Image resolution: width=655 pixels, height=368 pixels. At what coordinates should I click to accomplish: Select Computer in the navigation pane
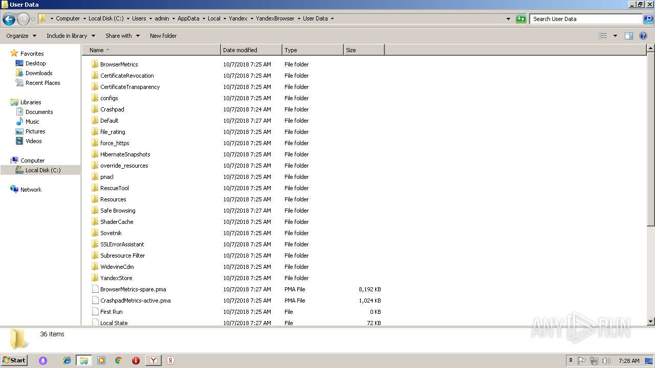coord(32,160)
